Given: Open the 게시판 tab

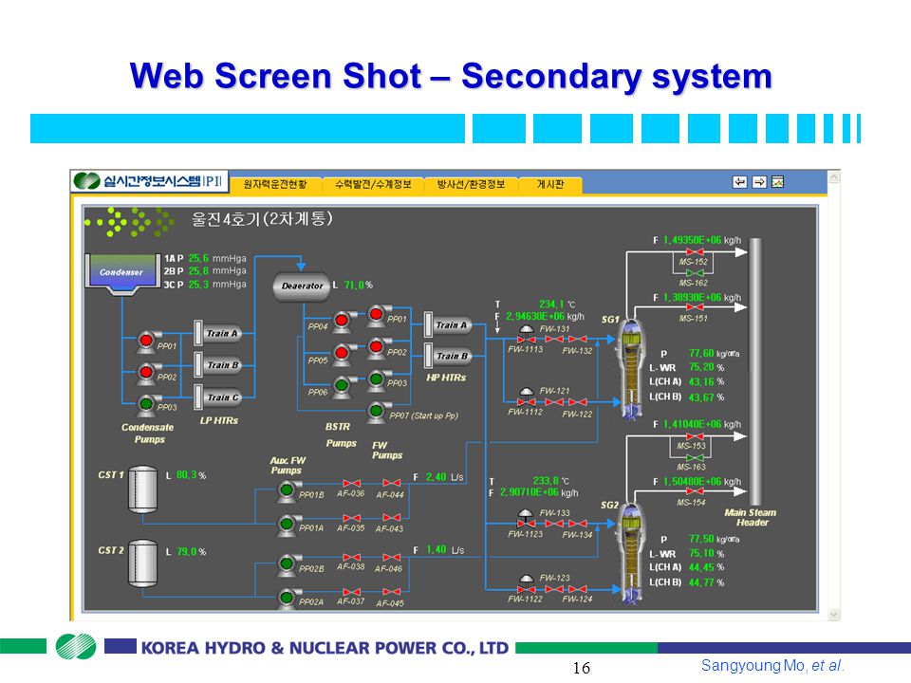Looking at the screenshot, I should (x=550, y=184).
